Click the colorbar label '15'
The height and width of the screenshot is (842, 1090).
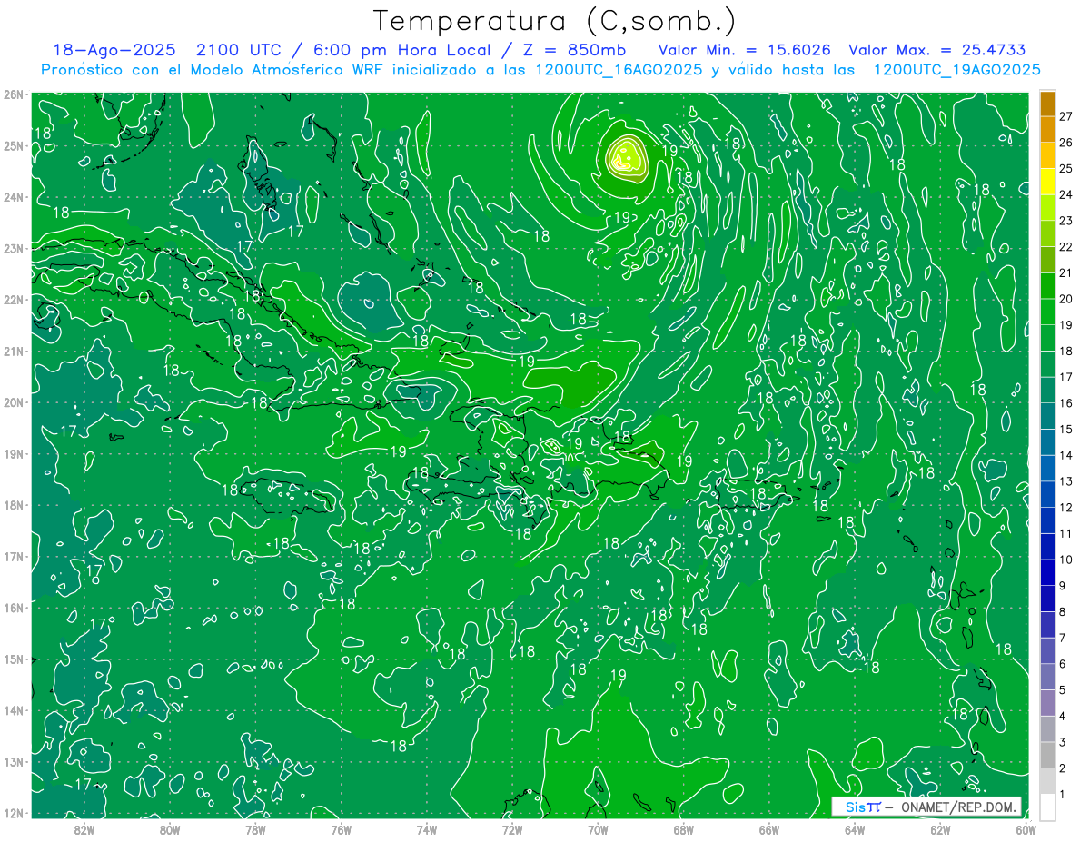[1066, 429]
